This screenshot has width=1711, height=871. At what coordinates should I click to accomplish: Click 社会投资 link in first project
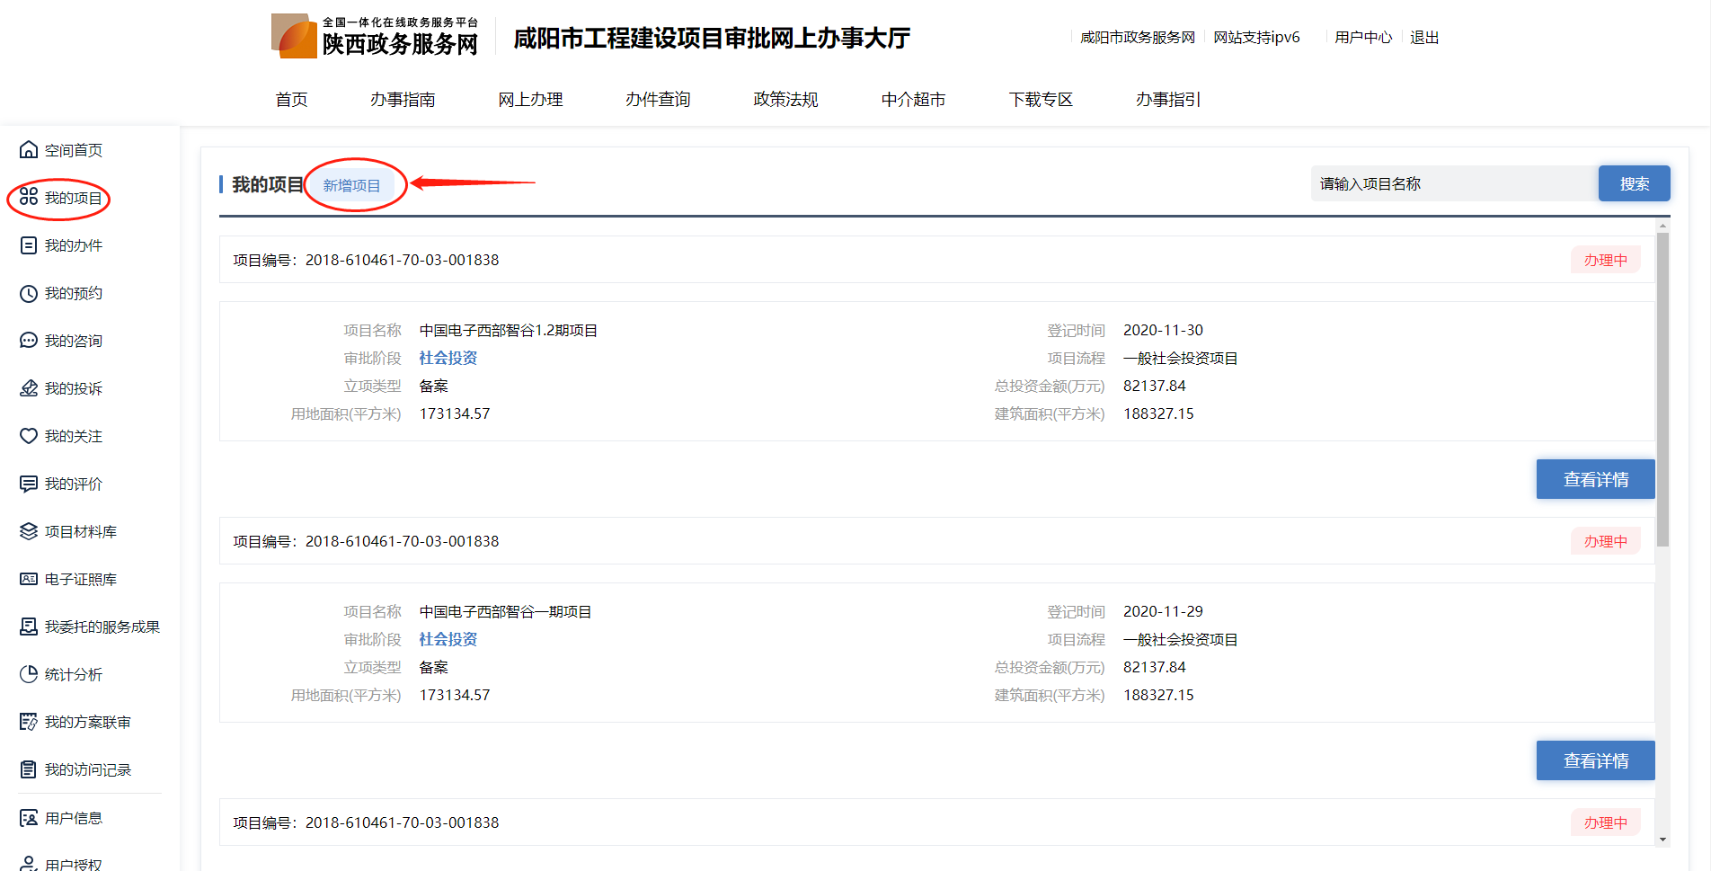pos(448,358)
